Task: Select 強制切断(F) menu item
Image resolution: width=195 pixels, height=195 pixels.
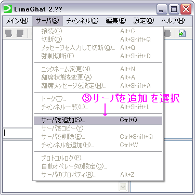Action: tap(98, 56)
